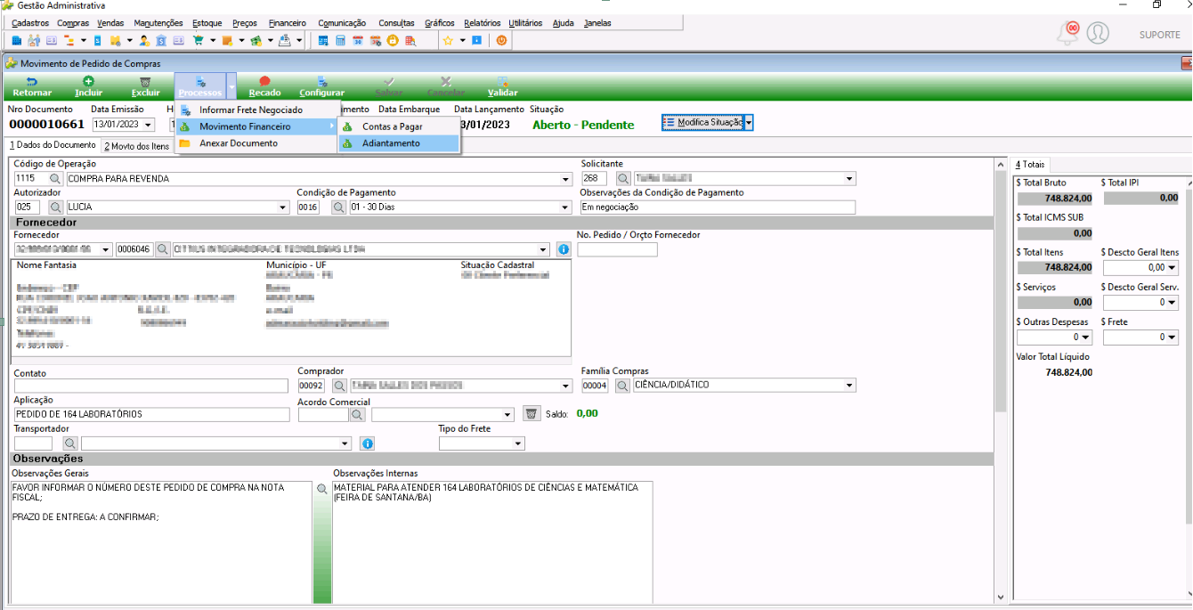Click the Aplicação text field
Viewport: 1193px width, 610px height.
tap(151, 414)
